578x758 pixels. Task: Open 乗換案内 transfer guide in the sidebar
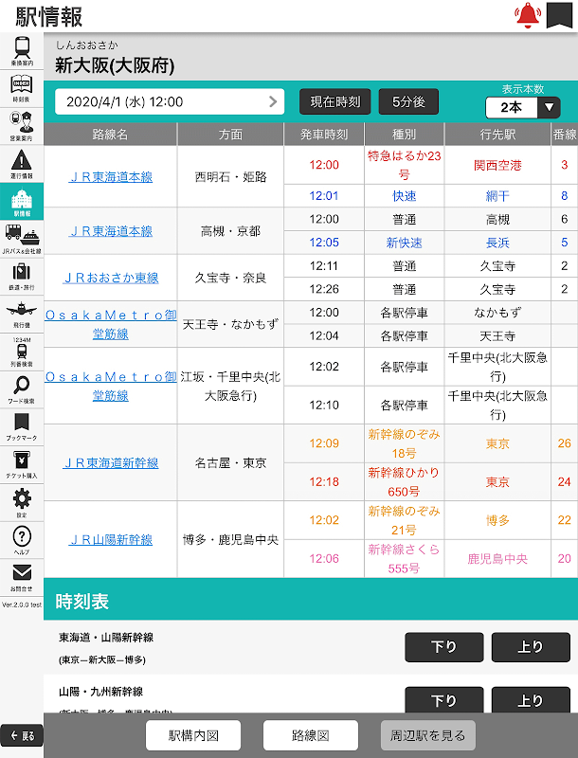pyautogui.click(x=22, y=51)
